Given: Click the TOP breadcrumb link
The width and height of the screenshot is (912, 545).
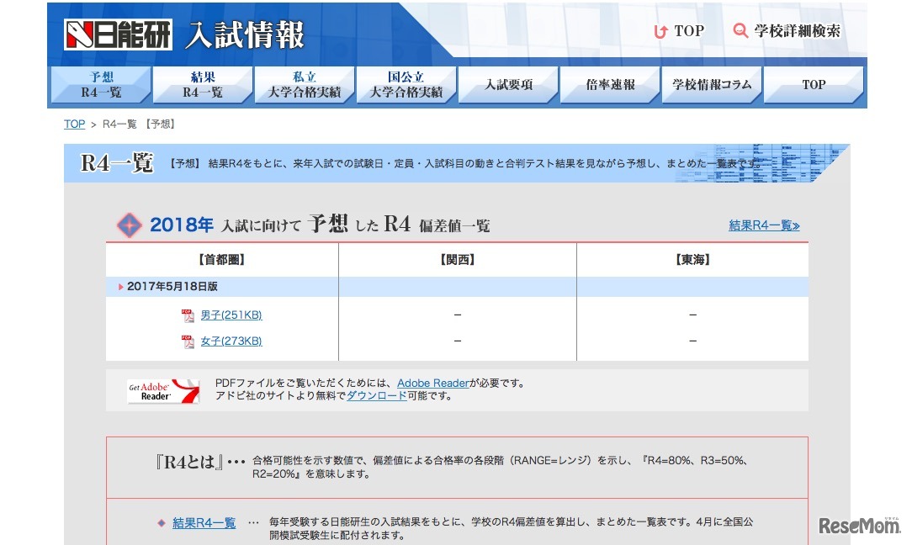Looking at the screenshot, I should pos(73,124).
